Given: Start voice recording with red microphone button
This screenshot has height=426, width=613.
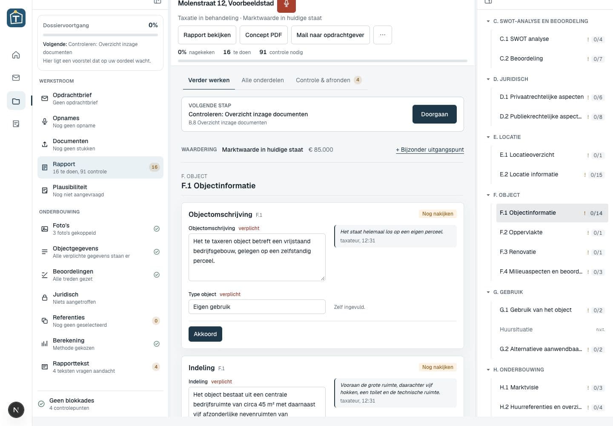Looking at the screenshot, I should pyautogui.click(x=286, y=4).
